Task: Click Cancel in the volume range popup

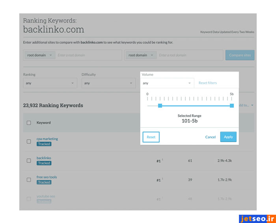Action: tap(211, 137)
